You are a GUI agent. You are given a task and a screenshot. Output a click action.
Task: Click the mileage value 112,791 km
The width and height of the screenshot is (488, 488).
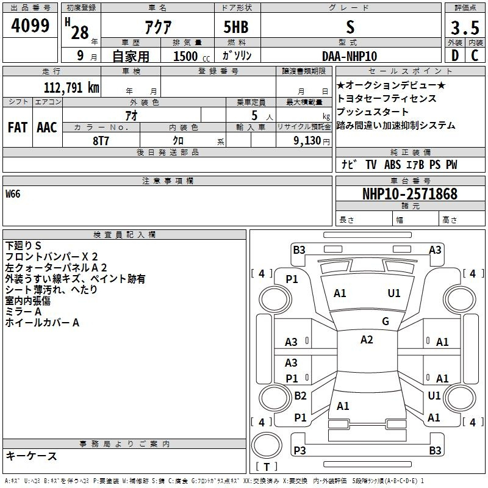(71, 87)
